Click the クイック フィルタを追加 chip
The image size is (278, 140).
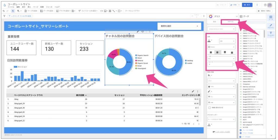(20, 16)
